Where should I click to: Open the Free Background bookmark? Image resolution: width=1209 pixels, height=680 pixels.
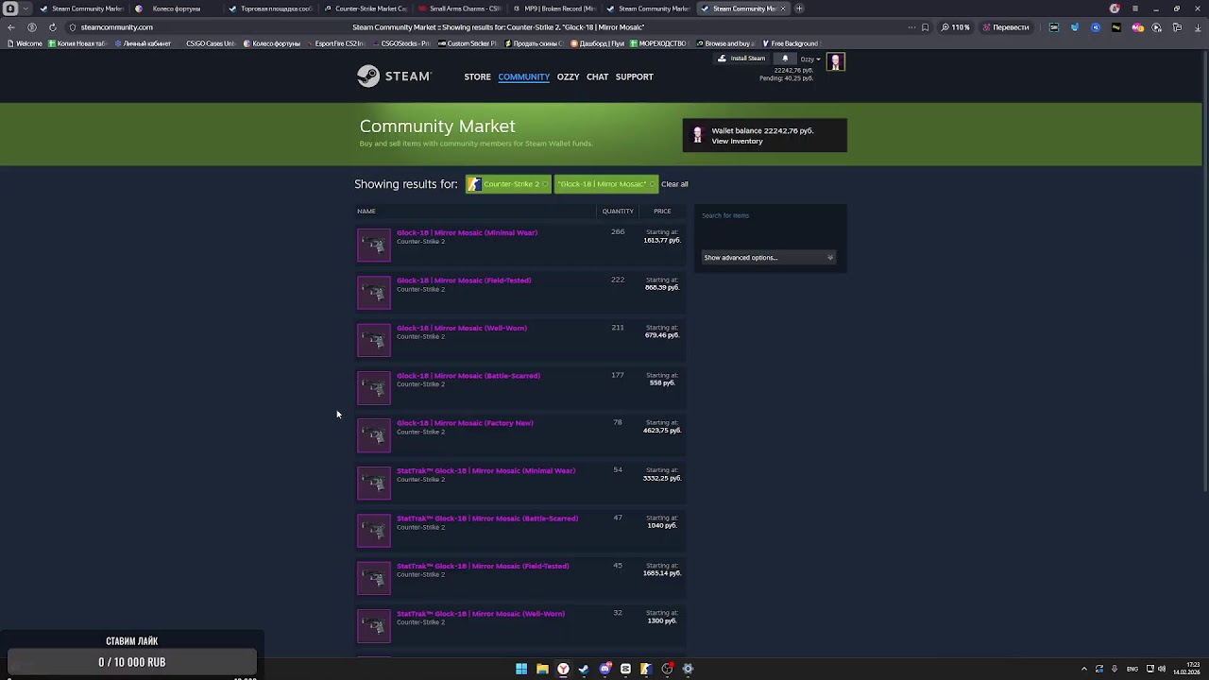(790, 43)
